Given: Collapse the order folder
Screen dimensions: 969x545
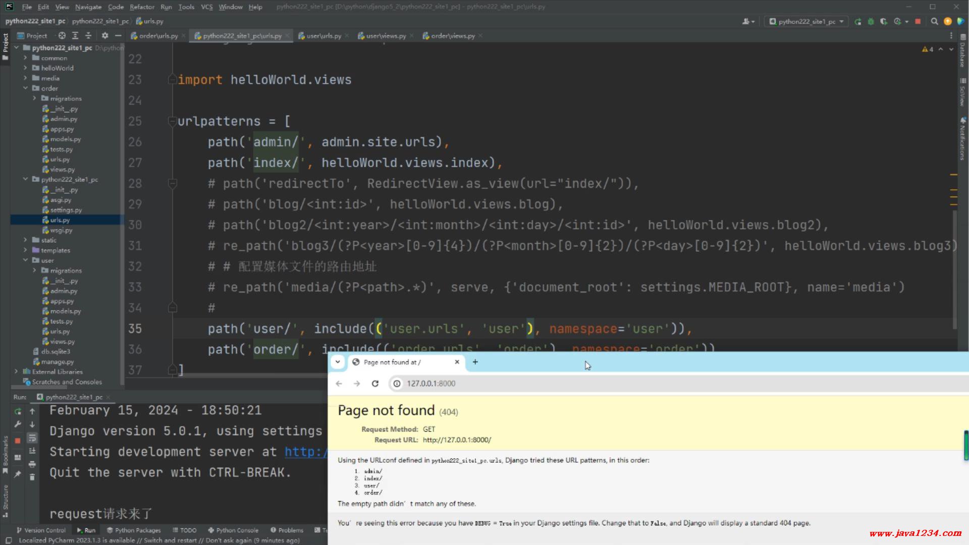Looking at the screenshot, I should [25, 88].
